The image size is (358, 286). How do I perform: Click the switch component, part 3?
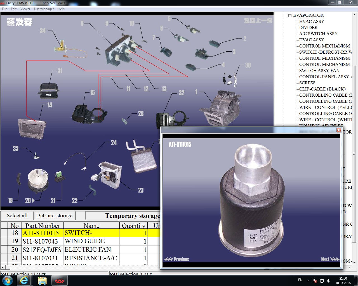(x=201, y=53)
